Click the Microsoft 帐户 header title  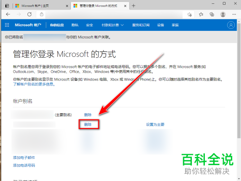(x=28, y=25)
